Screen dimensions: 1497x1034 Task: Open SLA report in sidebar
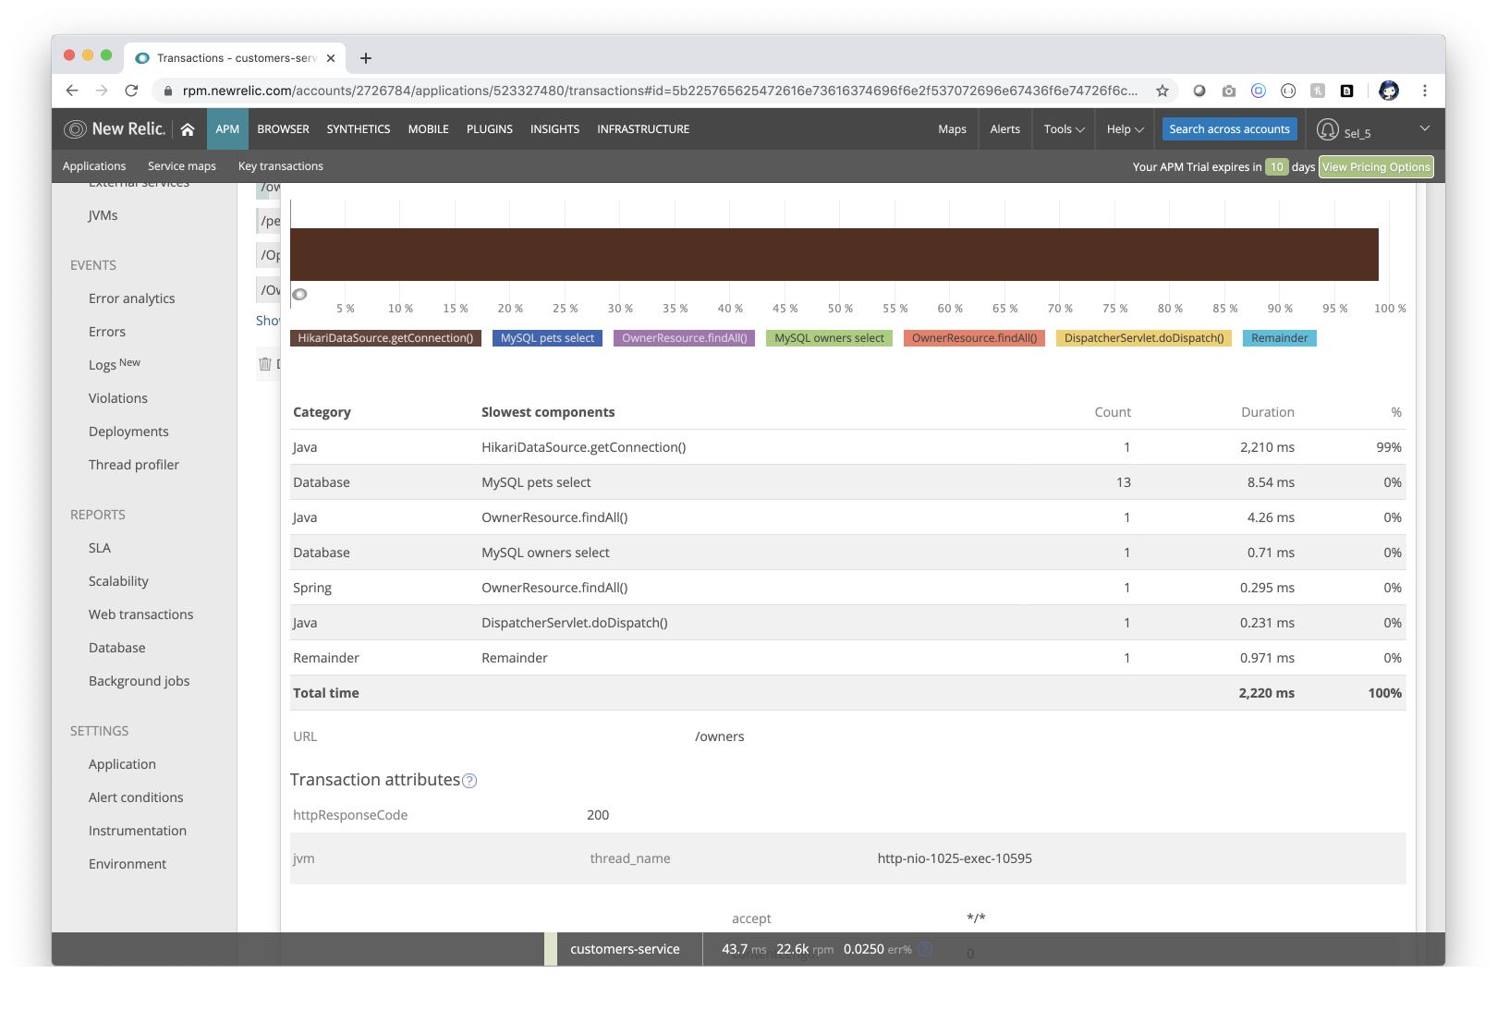(x=100, y=548)
